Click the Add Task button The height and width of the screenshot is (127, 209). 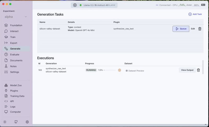(195, 14)
